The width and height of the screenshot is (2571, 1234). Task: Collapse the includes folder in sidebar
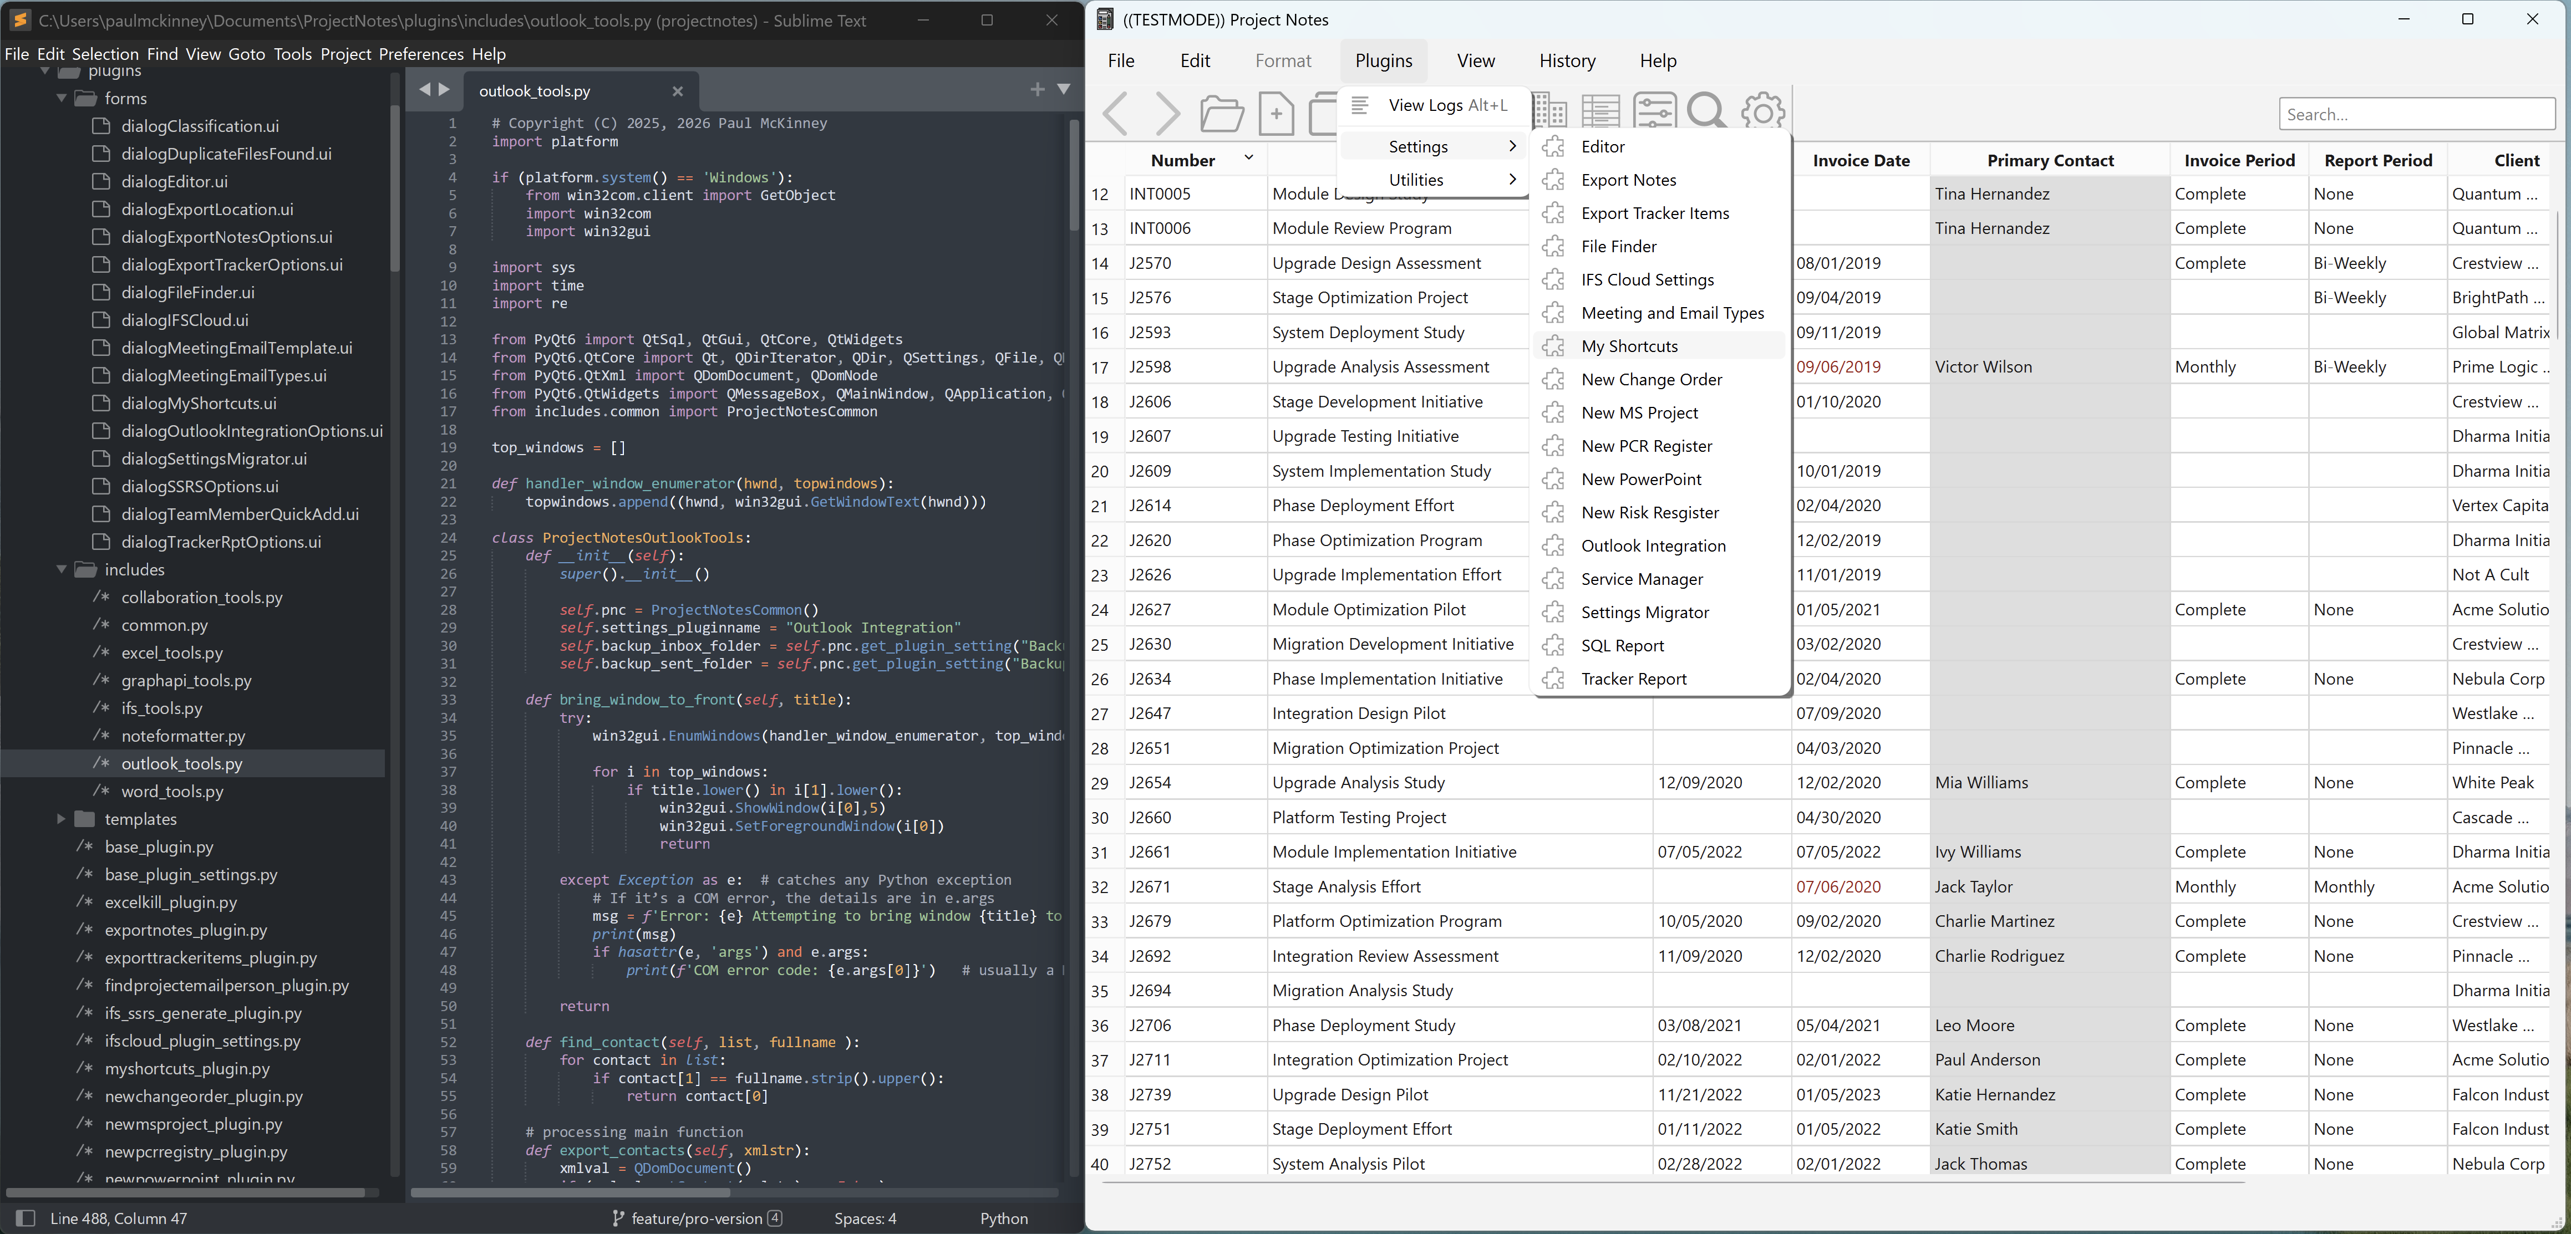62,570
